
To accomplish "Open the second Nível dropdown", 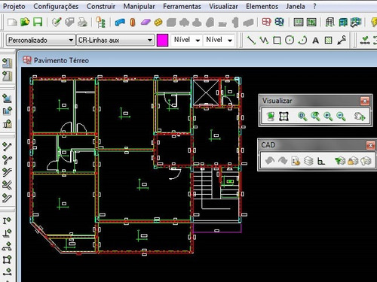I will [219, 40].
